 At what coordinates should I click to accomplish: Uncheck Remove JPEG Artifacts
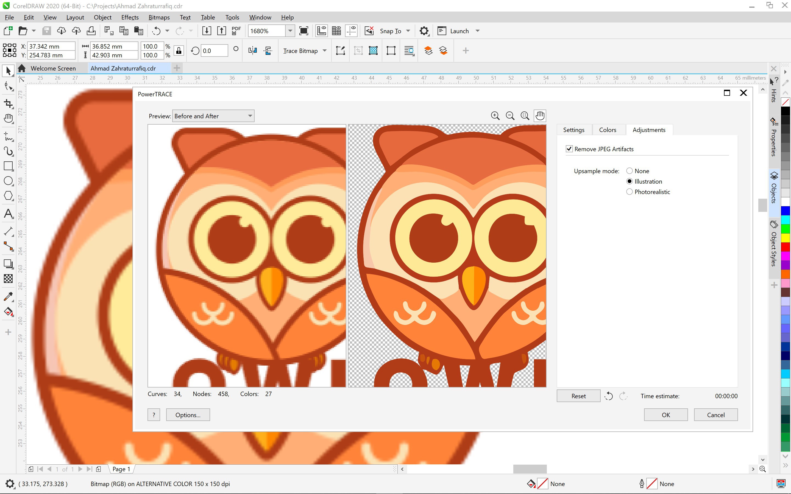point(569,149)
